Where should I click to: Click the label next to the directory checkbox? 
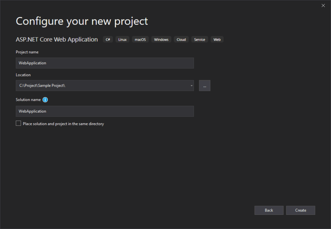tap(63, 124)
